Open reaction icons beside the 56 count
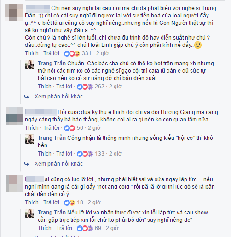The width and height of the screenshot is (231, 237). point(69,128)
